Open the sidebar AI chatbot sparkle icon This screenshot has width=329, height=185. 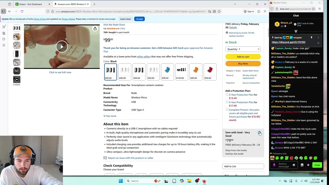4,27
